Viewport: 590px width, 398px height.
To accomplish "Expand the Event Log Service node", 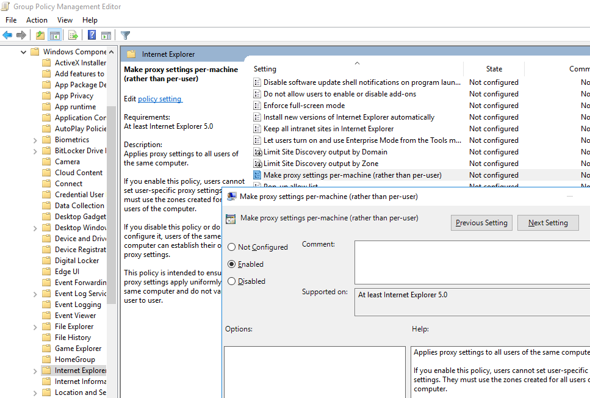I will 35,294.
